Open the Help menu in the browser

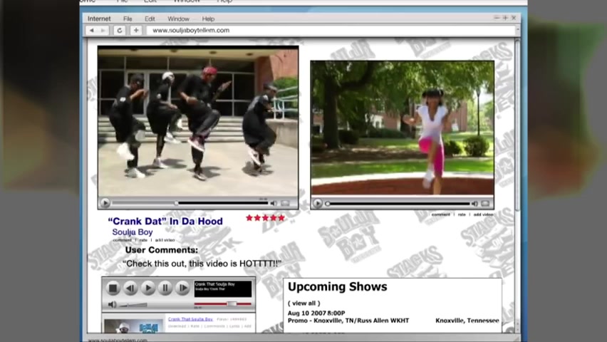208,19
